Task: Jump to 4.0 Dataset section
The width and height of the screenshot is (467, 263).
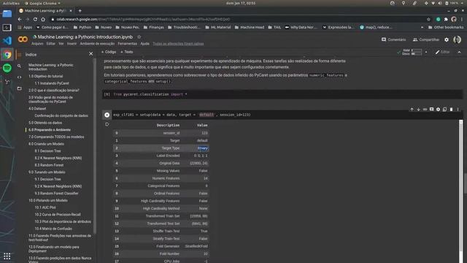Action: [37, 109]
